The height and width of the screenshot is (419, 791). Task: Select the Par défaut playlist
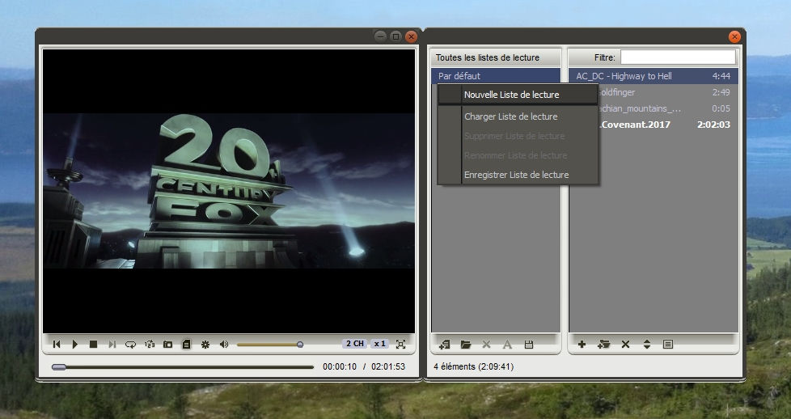point(496,76)
